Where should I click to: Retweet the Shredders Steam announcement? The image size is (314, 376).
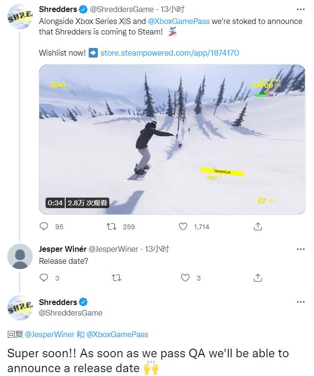pyautogui.click(x=112, y=226)
